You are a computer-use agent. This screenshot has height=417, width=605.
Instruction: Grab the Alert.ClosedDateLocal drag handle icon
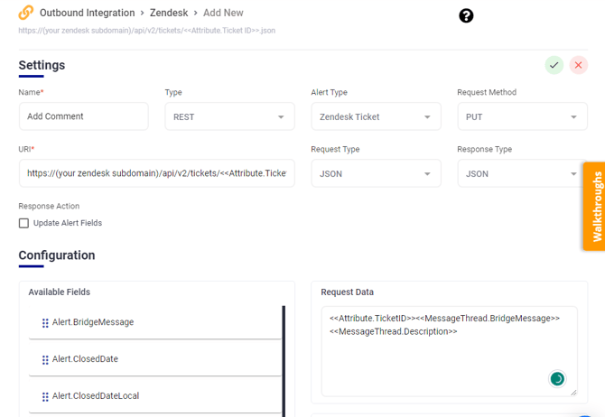tap(45, 397)
